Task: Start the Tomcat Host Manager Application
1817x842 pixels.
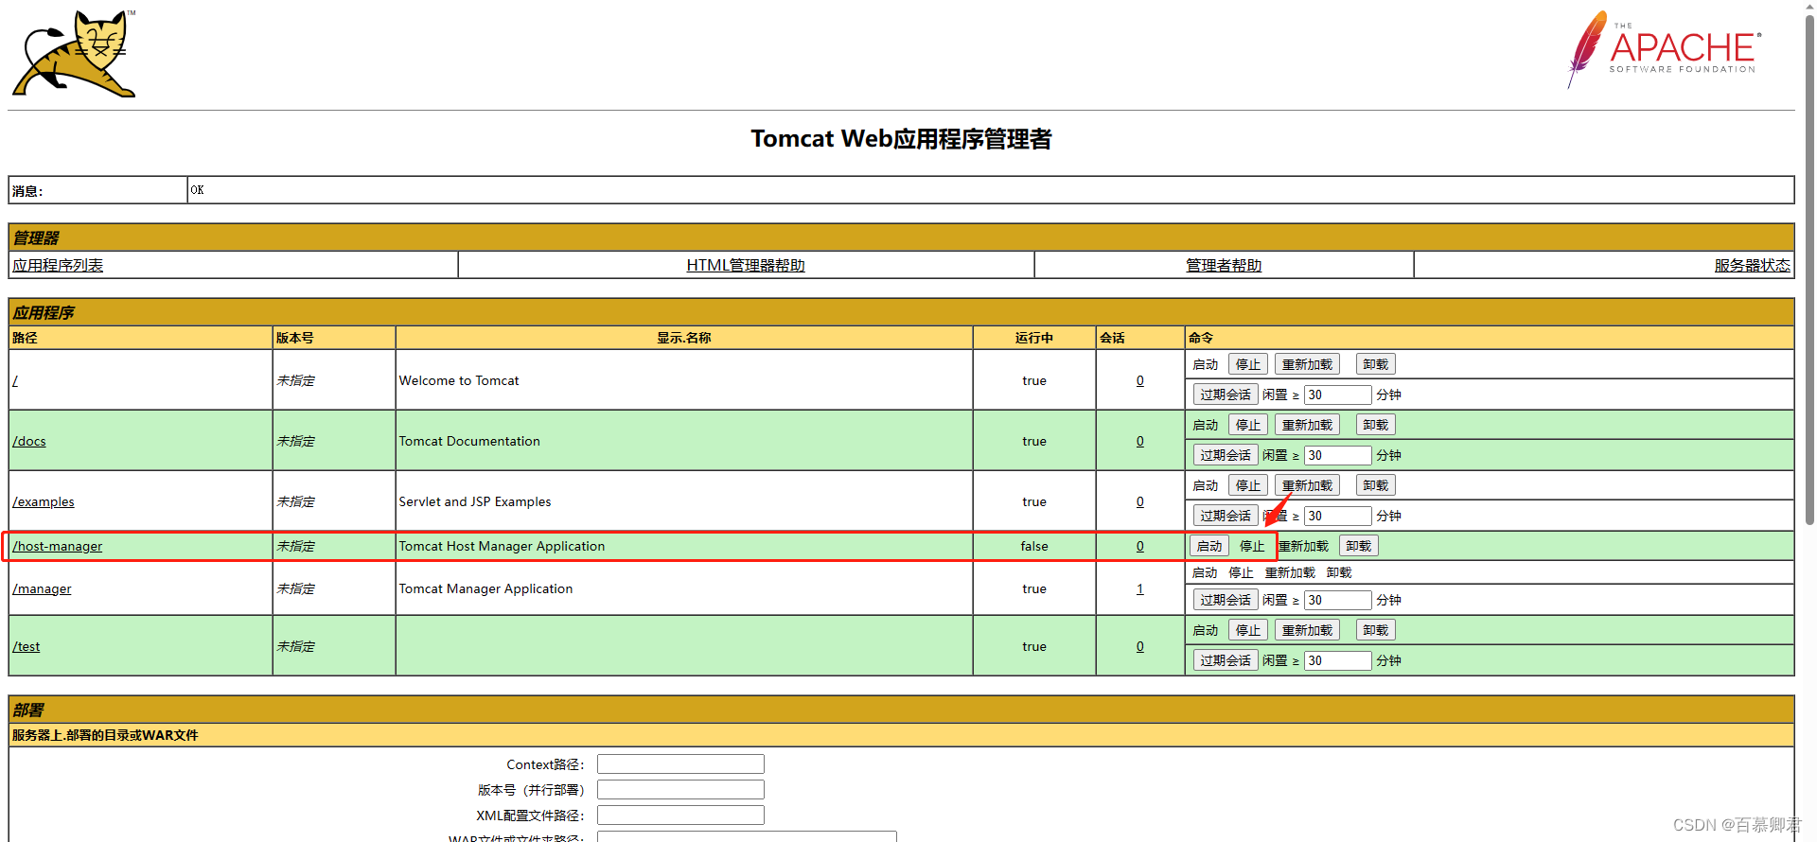Action: click(x=1209, y=546)
